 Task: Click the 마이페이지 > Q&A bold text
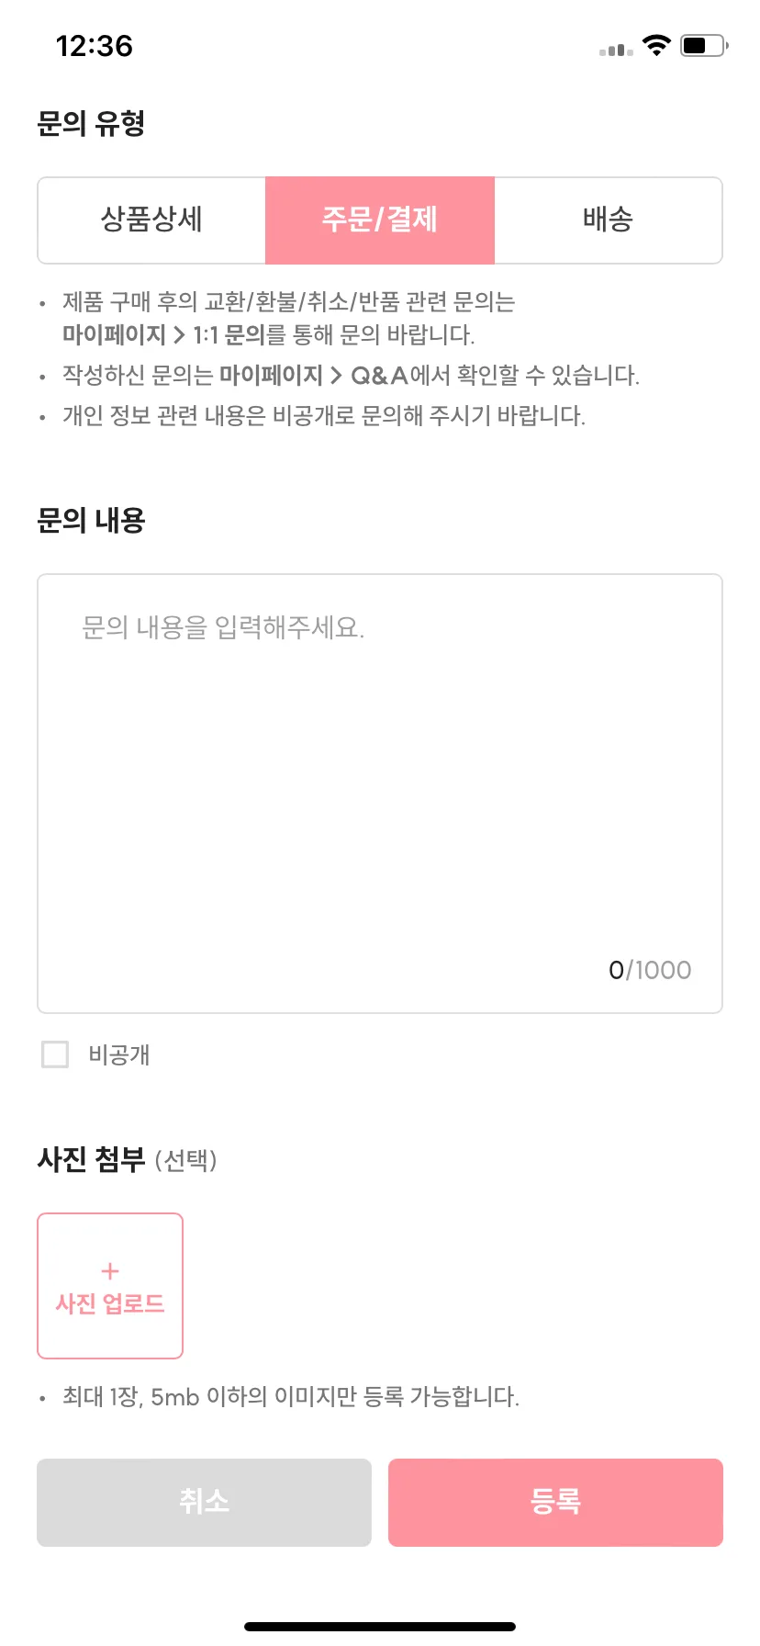pyautogui.click(x=313, y=376)
